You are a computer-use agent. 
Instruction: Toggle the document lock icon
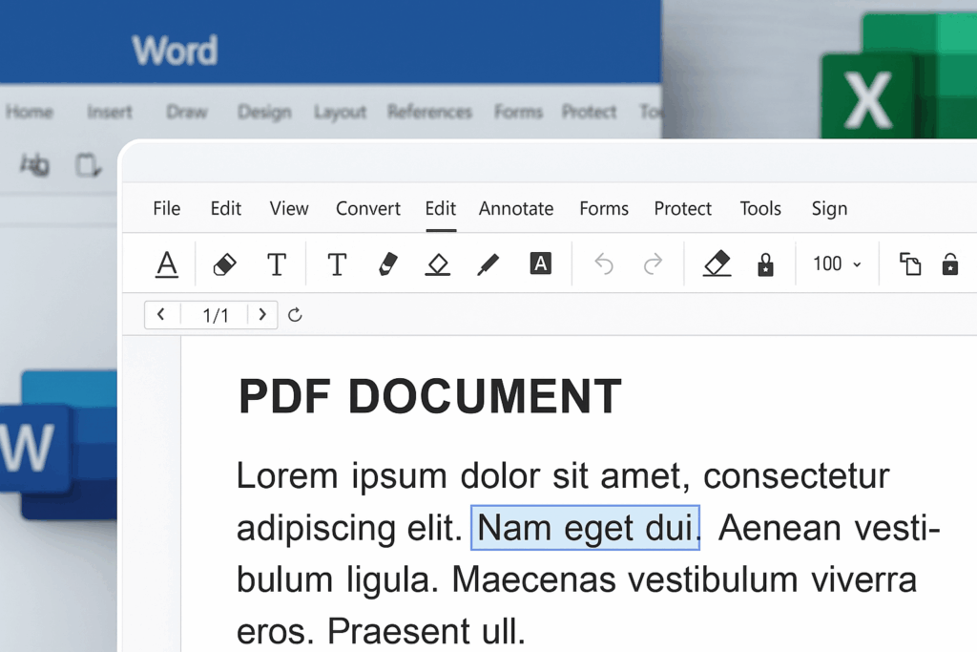pos(950,264)
